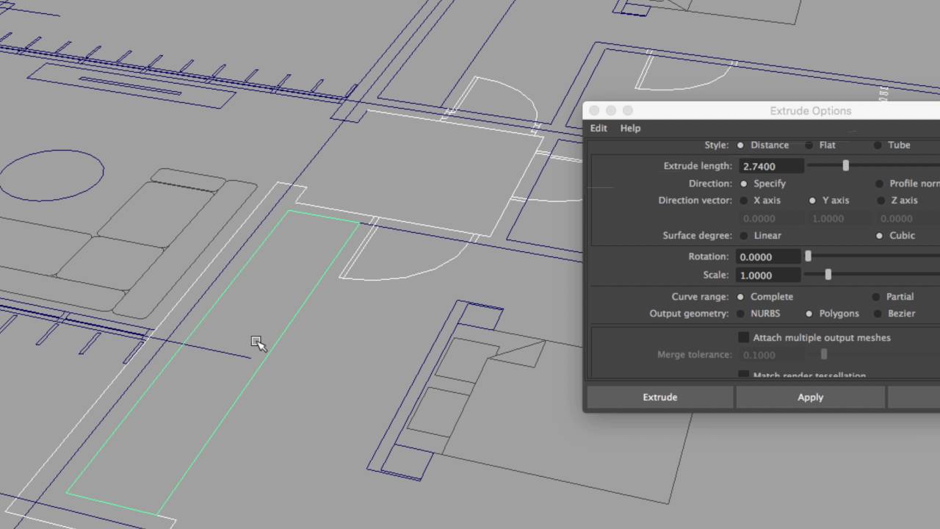This screenshot has height=529, width=940.
Task: Choose Cubic surface degree
Action: point(879,236)
